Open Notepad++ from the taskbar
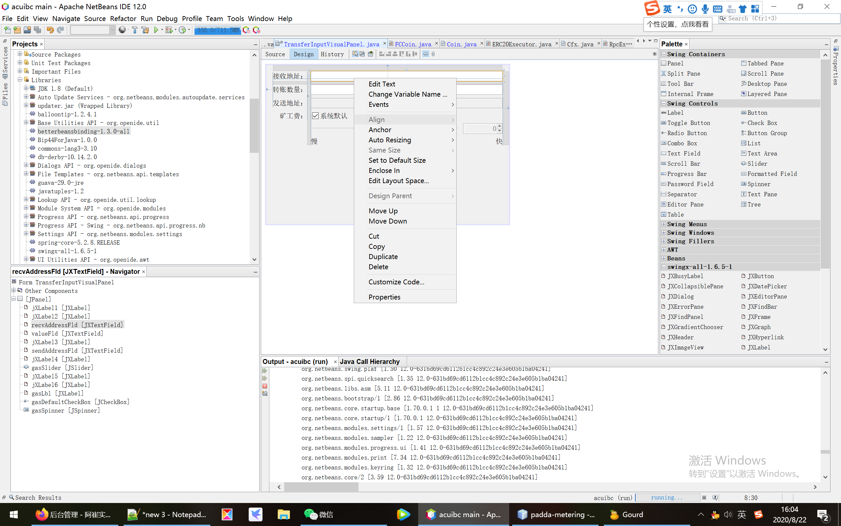The image size is (841, 526). pyautogui.click(x=167, y=514)
